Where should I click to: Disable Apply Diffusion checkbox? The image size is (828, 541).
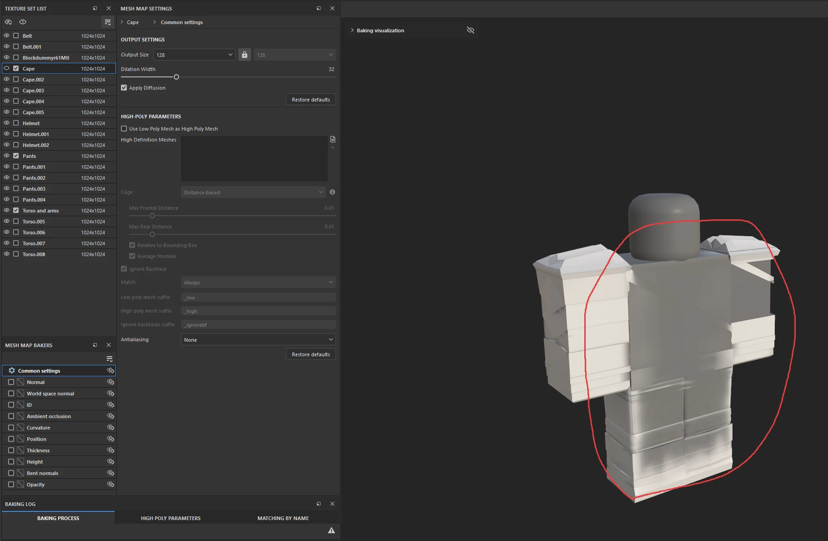[124, 88]
